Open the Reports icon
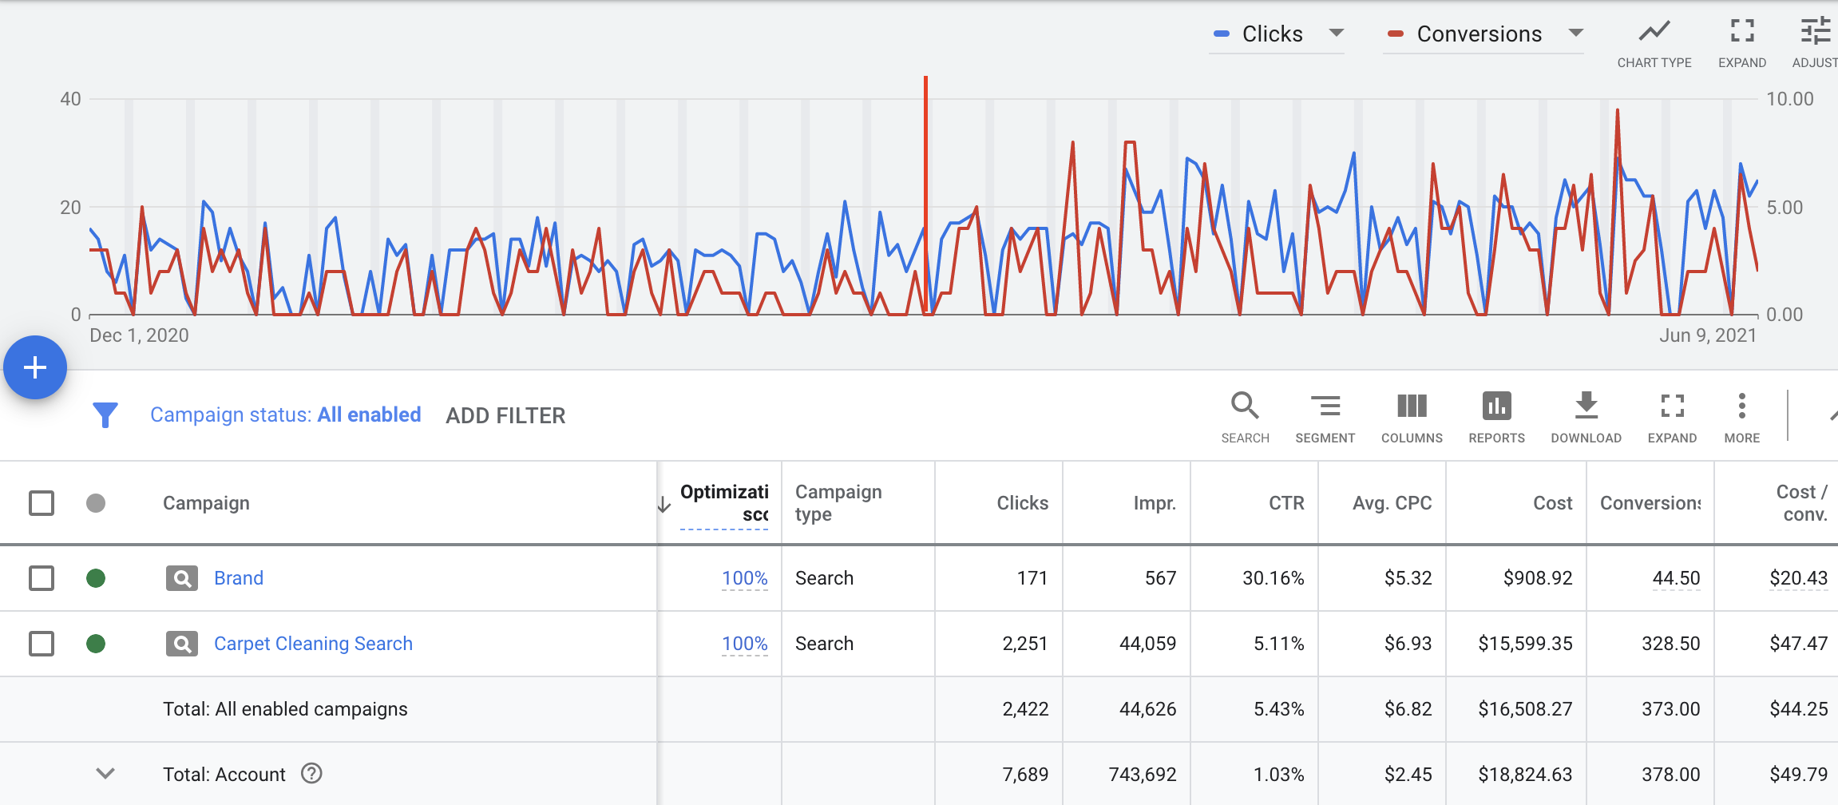The height and width of the screenshot is (805, 1838). click(1496, 415)
